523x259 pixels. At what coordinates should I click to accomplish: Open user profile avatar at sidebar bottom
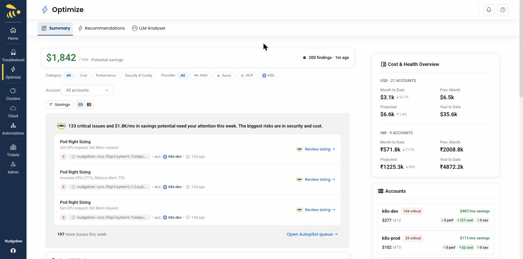(x=13, y=251)
